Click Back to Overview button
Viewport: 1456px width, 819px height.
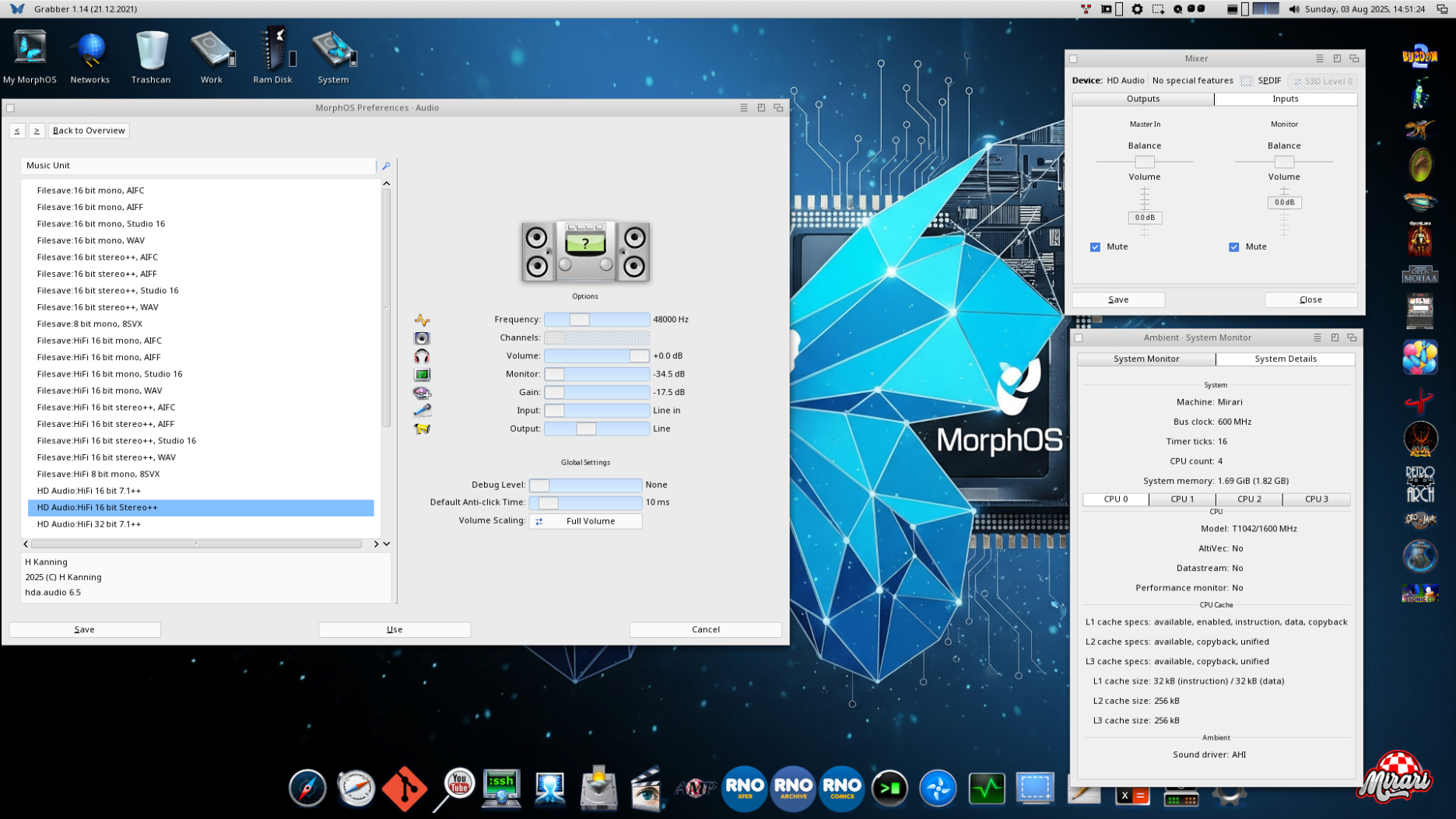coord(89,131)
